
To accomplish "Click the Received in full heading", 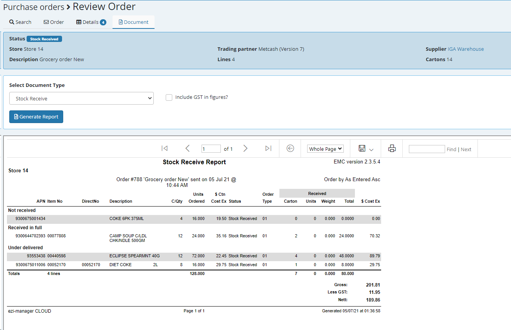I will (25, 228).
